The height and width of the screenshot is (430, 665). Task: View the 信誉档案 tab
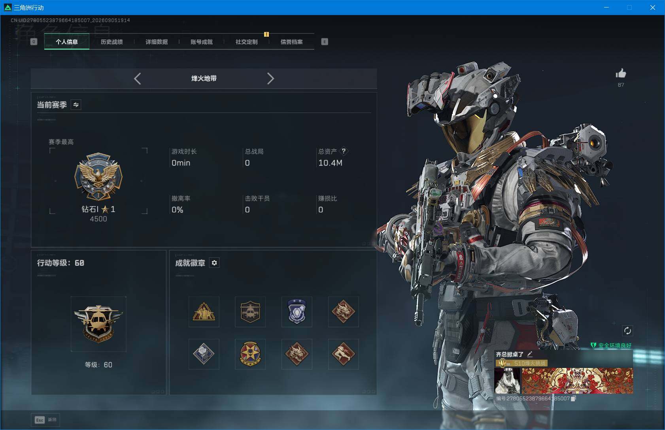pos(291,41)
